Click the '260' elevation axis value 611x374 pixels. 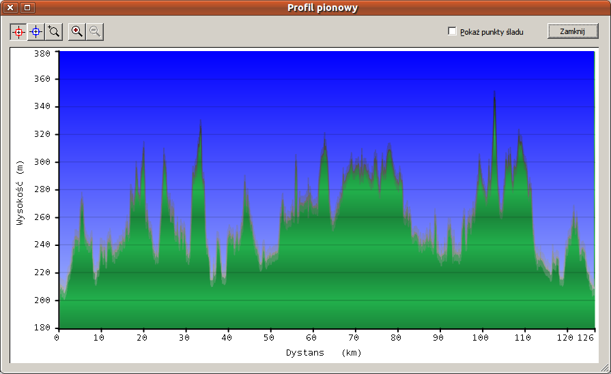point(42,217)
